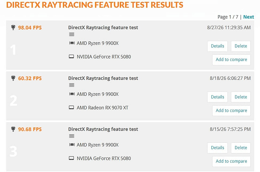260x172 pixels.
Task: Go to Next results page
Action: click(248, 17)
